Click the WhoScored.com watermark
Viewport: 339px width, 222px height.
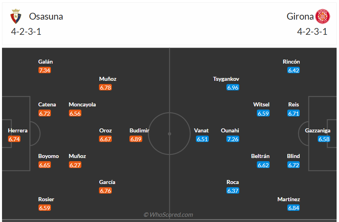(168, 215)
